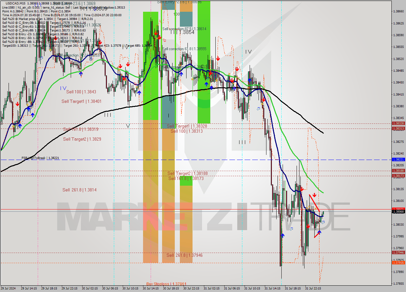This screenshot has height=292, width=406.
Task: Click the orange 1.37916 price tag
Action: pos(398,263)
